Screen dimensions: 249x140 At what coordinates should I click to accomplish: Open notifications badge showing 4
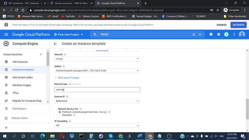coord(226,34)
